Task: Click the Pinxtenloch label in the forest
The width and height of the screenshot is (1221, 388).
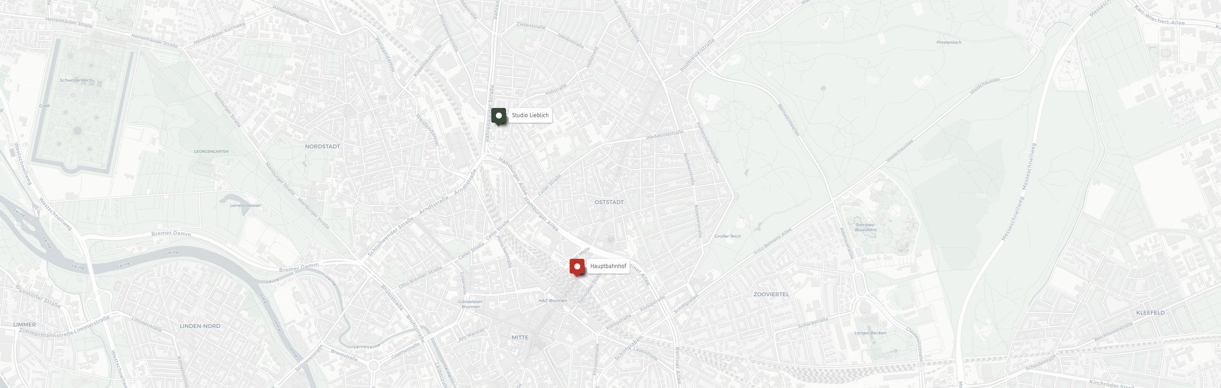Action: pos(935,42)
